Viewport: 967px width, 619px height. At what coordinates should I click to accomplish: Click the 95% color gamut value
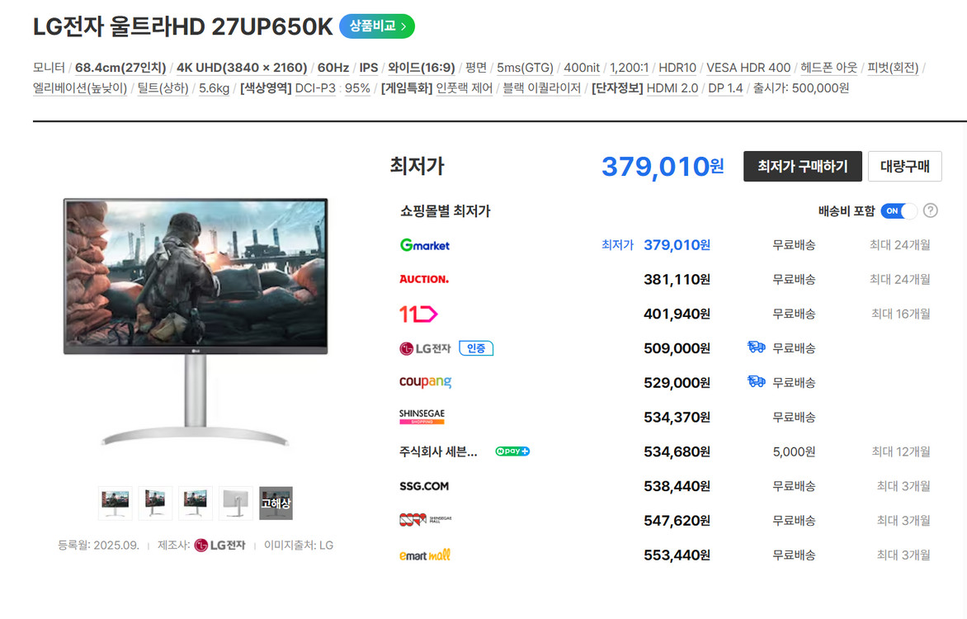358,88
